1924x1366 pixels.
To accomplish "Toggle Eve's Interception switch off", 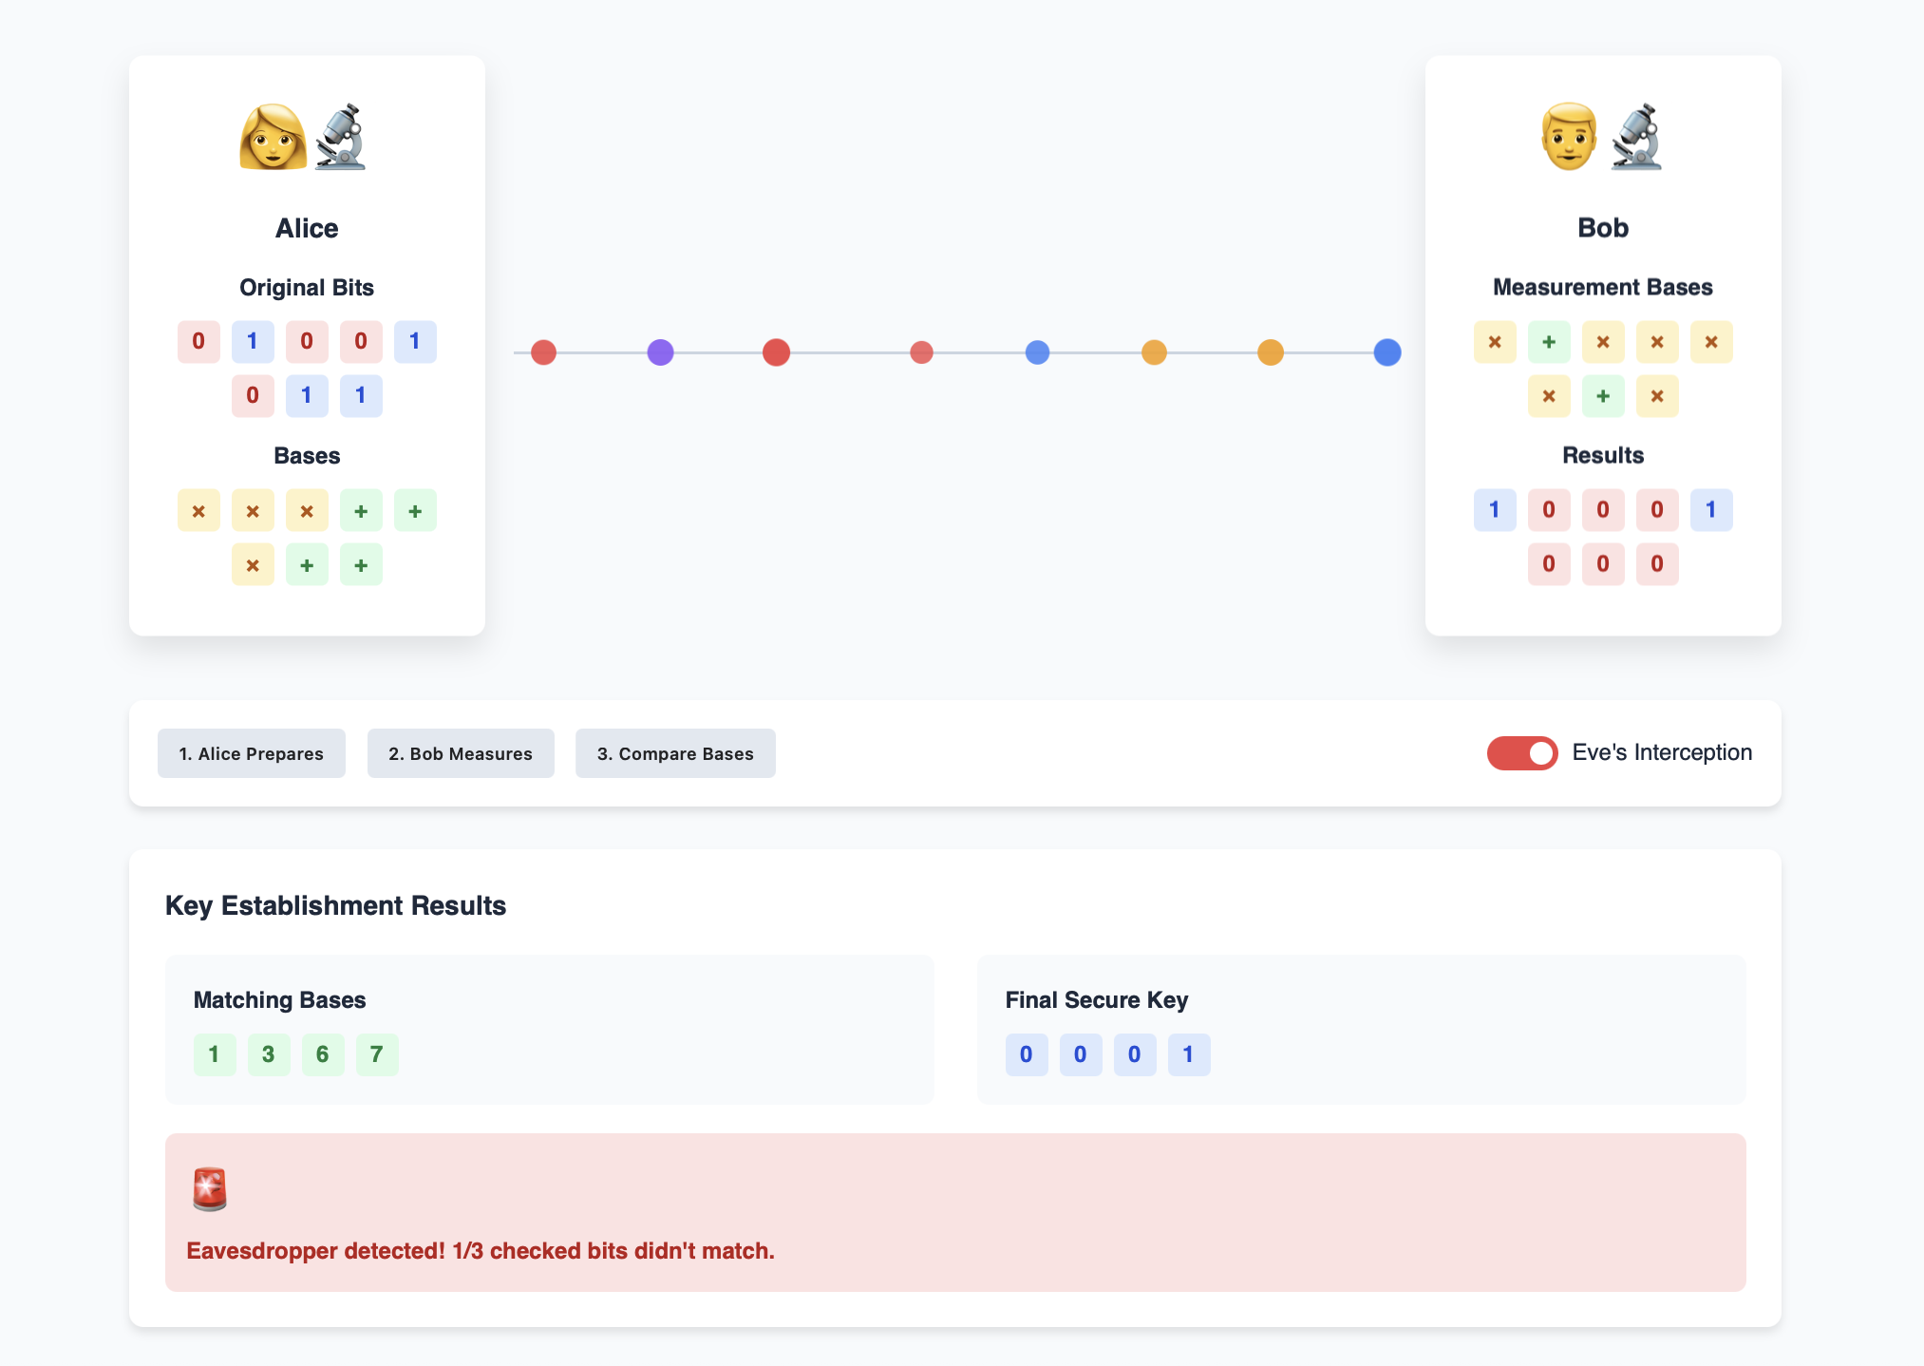I will click(1521, 753).
